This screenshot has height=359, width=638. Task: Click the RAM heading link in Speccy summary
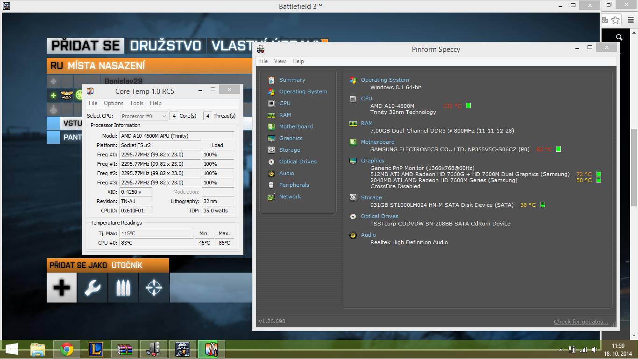click(367, 123)
